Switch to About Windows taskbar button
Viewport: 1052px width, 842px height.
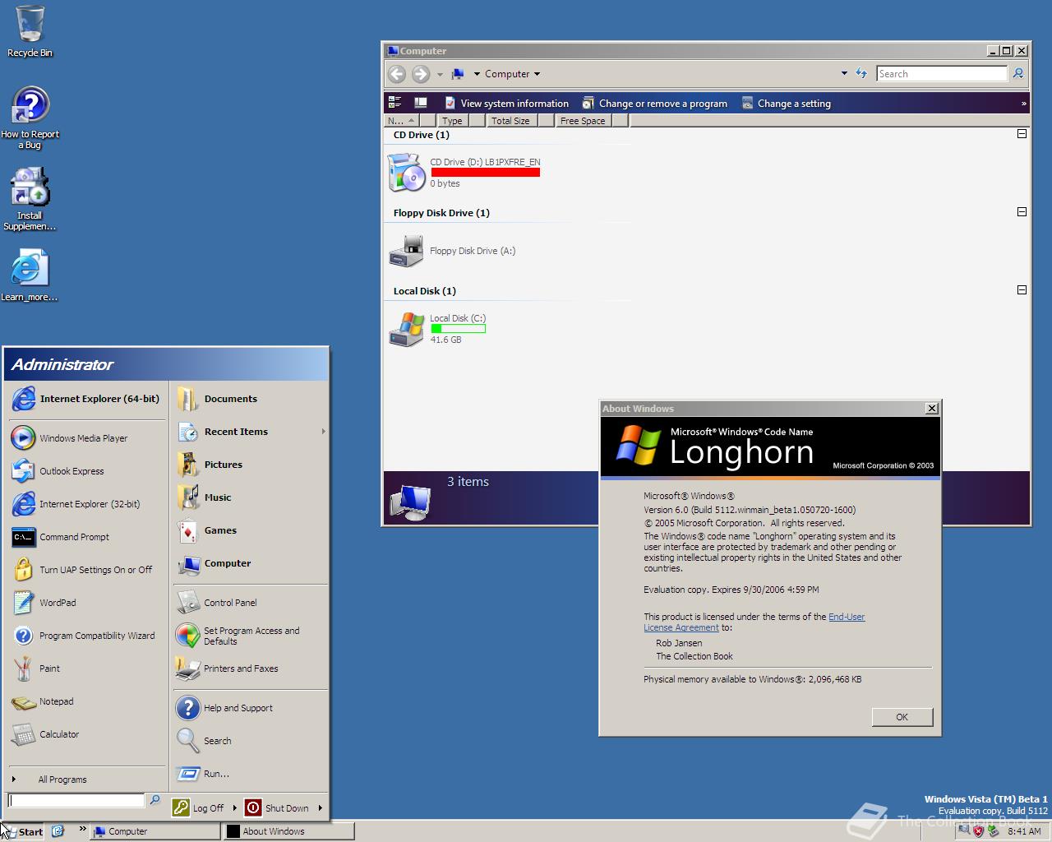pos(288,831)
